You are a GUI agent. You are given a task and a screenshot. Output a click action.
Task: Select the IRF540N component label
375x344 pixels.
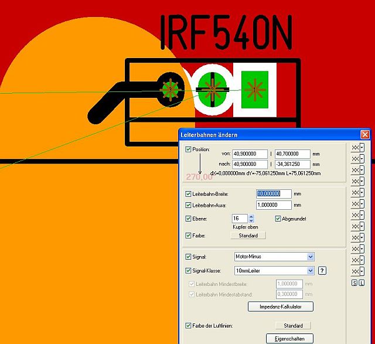point(226,32)
